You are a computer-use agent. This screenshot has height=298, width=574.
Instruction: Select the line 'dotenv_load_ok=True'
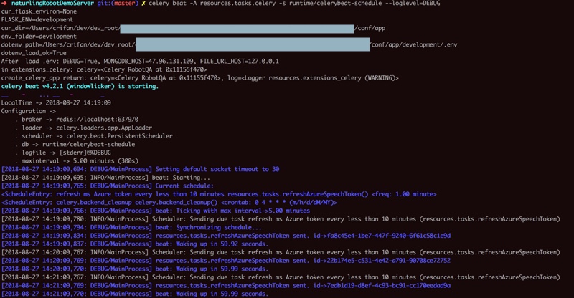[x=34, y=53]
